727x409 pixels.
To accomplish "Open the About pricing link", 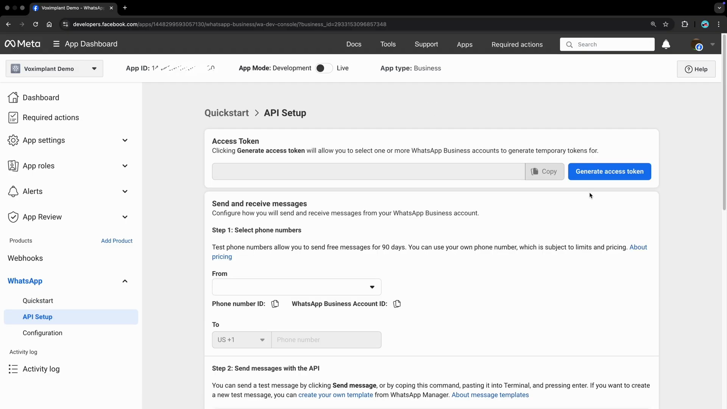I will pyautogui.click(x=638, y=247).
